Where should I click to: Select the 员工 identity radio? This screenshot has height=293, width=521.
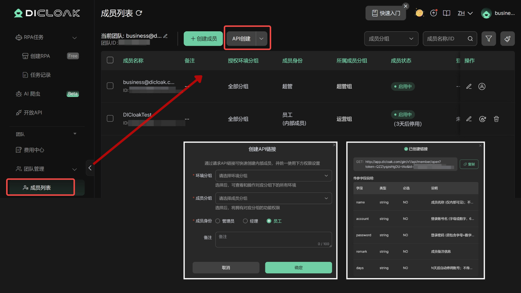(269, 221)
